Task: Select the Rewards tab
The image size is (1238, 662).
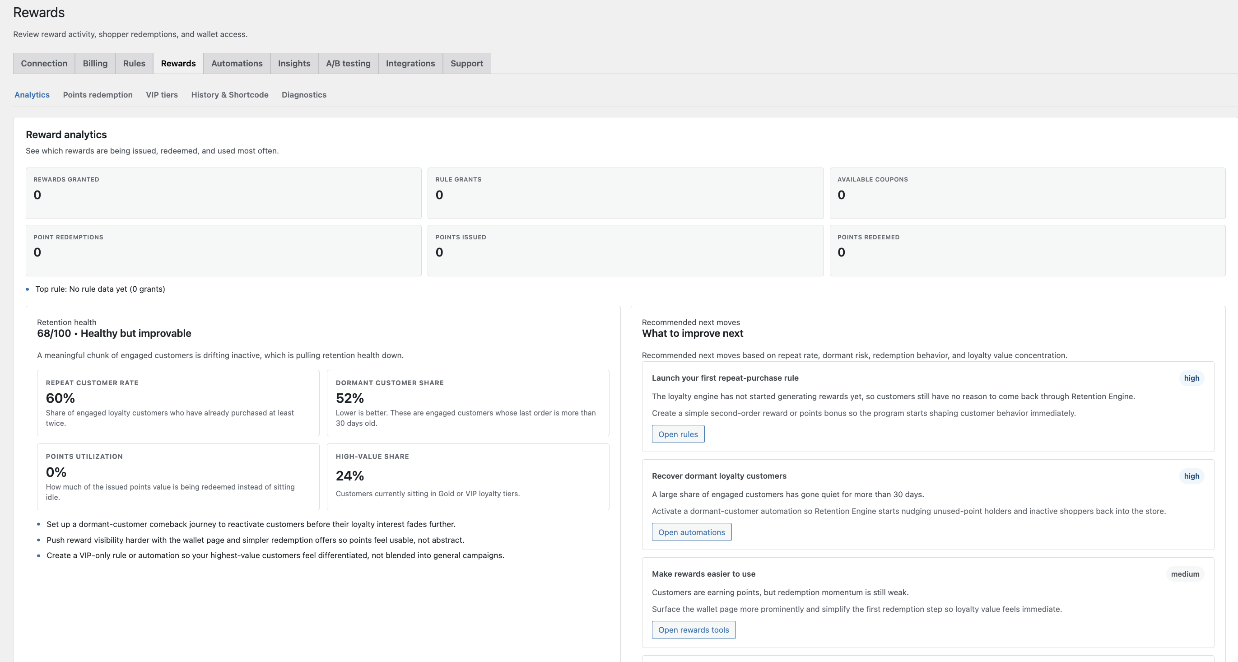Action: tap(178, 64)
